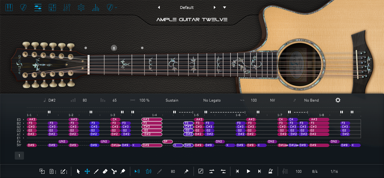Viewport: 384px width, 178px height.
Task: Toggle the pin button in riffer toolbar
Action: [186, 171]
